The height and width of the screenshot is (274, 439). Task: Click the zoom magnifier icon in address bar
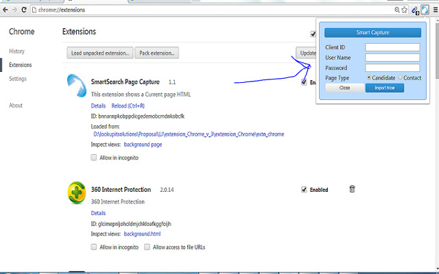397,10
